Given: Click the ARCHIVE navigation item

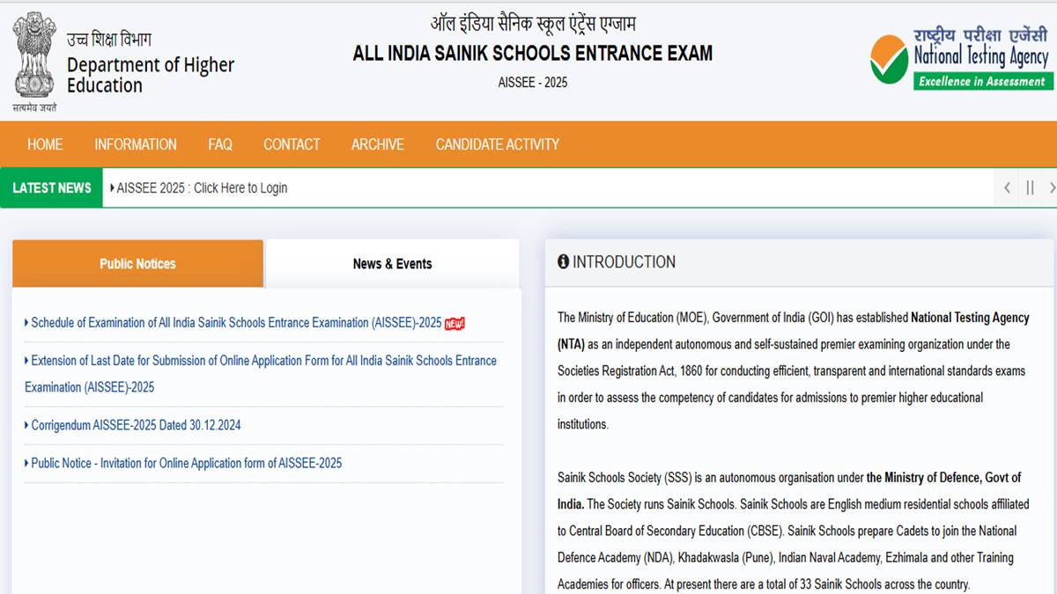Looking at the screenshot, I should [x=378, y=144].
